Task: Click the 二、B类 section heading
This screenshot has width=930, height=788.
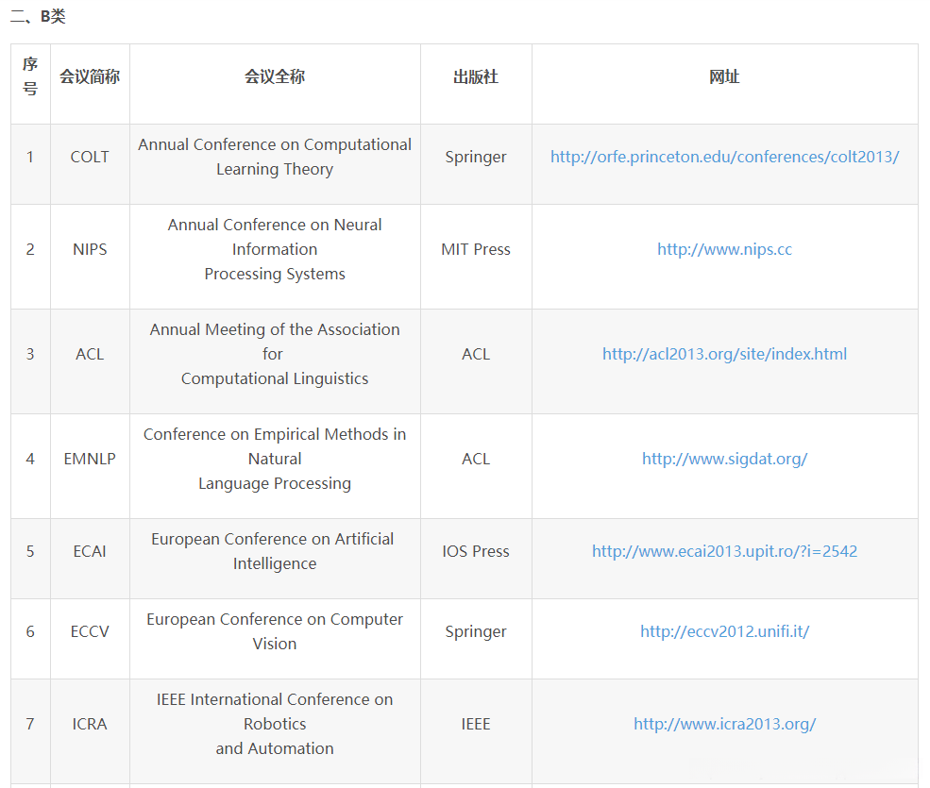Action: 39,16
